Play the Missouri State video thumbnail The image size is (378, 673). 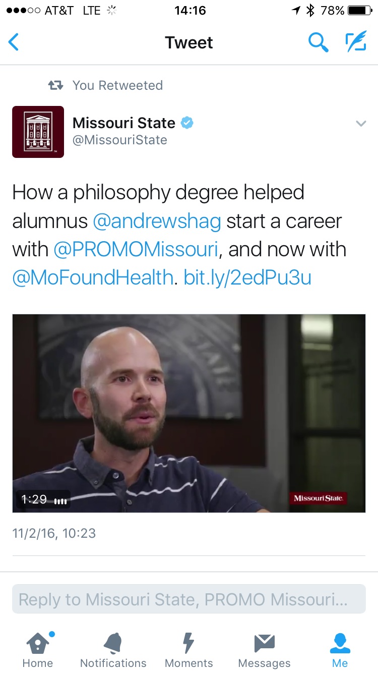(189, 413)
